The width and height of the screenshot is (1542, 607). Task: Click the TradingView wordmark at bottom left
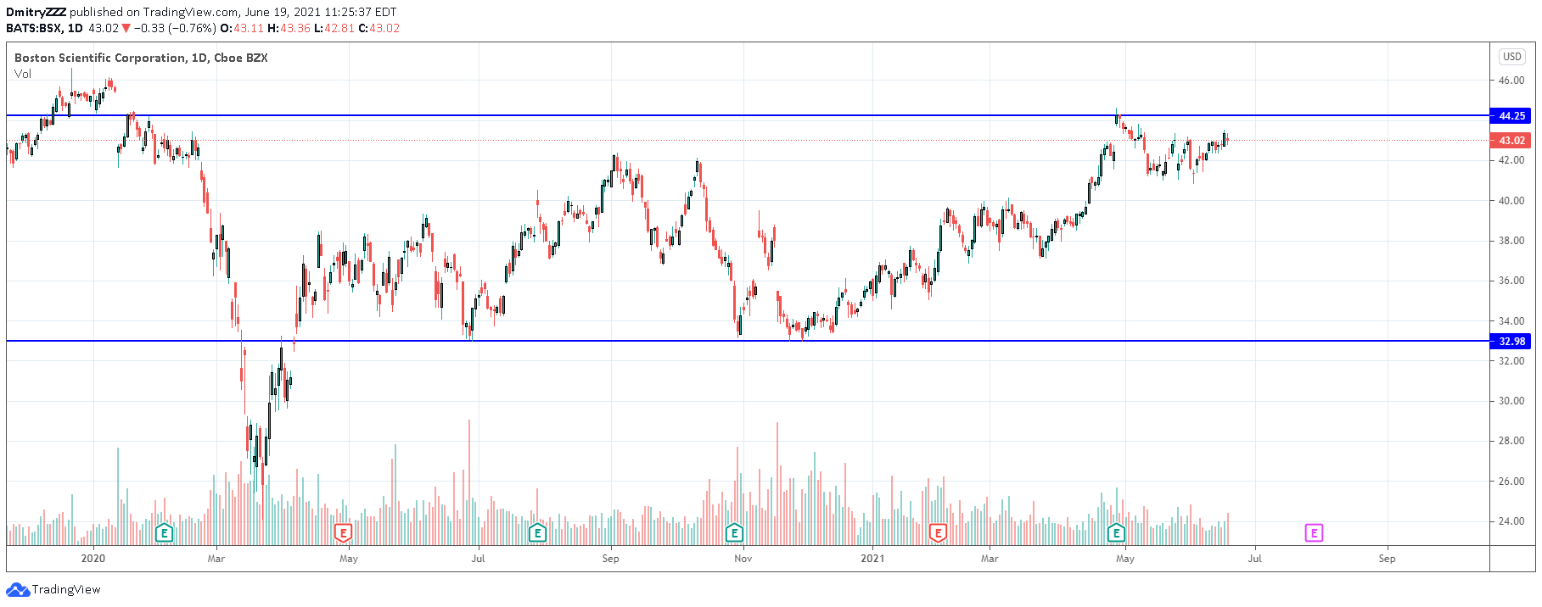pyautogui.click(x=66, y=590)
